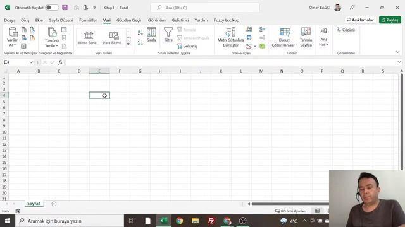Toggle Otomatik Kaydet autosave switch
The height and width of the screenshot is (227, 405).
(52, 8)
